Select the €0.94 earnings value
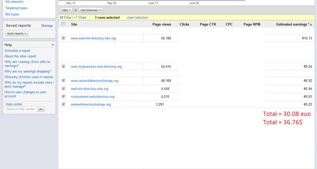The image size is (317, 169). [x=307, y=89]
